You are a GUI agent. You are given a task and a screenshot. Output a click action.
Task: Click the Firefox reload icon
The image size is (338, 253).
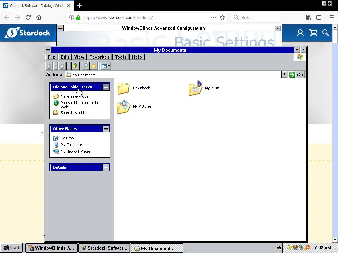click(x=28, y=17)
